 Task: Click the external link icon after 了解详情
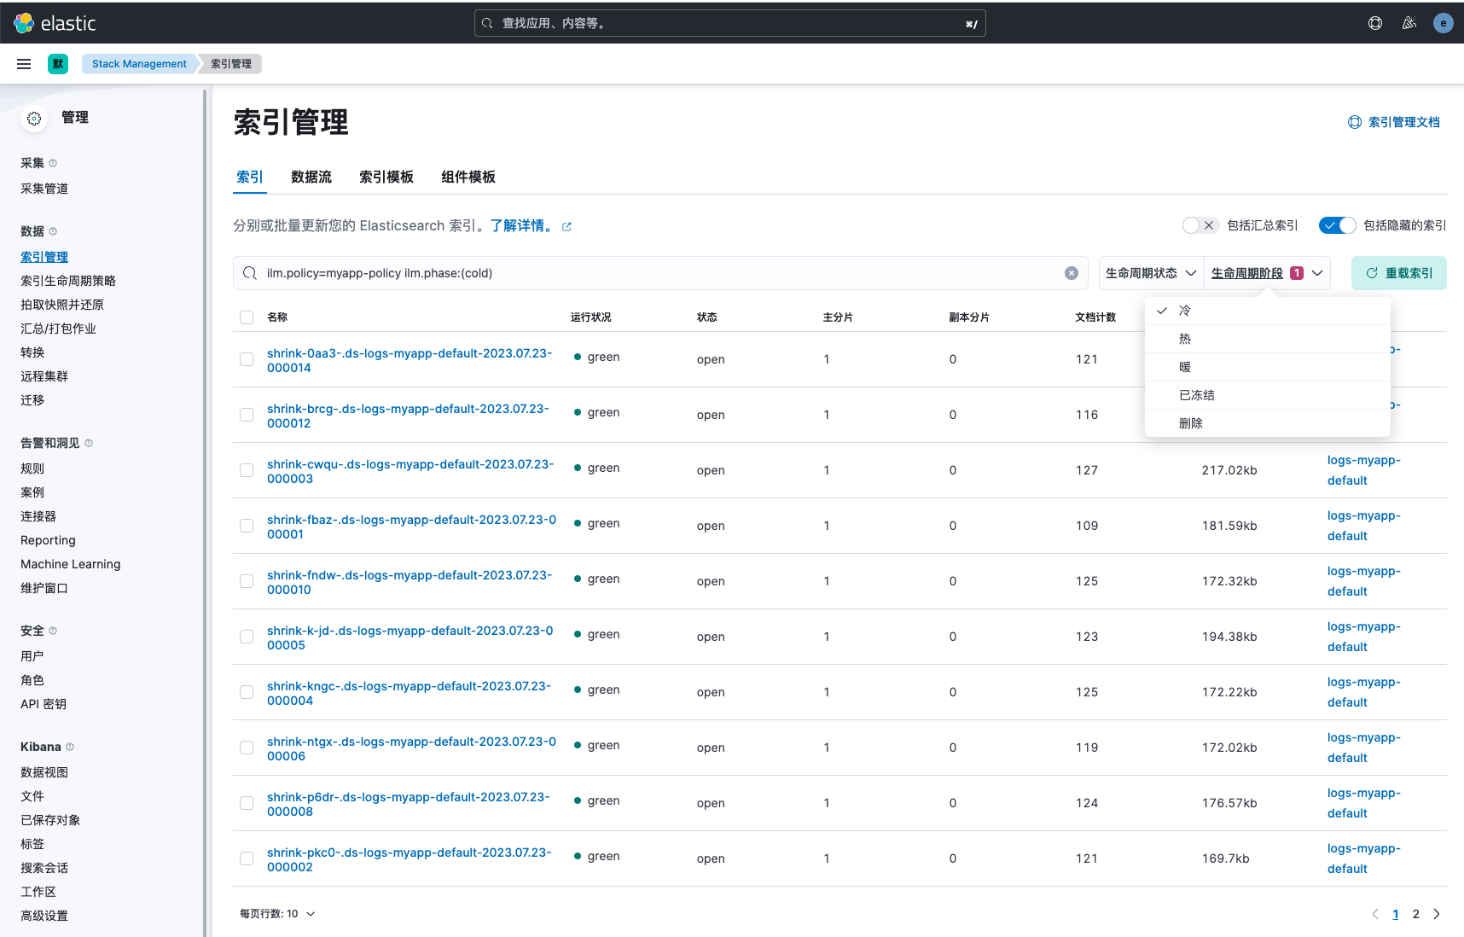pos(566,227)
